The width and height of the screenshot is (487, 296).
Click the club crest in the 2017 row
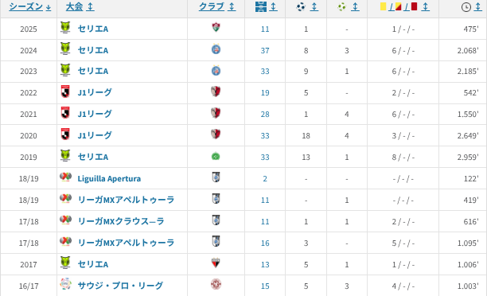tap(216, 263)
